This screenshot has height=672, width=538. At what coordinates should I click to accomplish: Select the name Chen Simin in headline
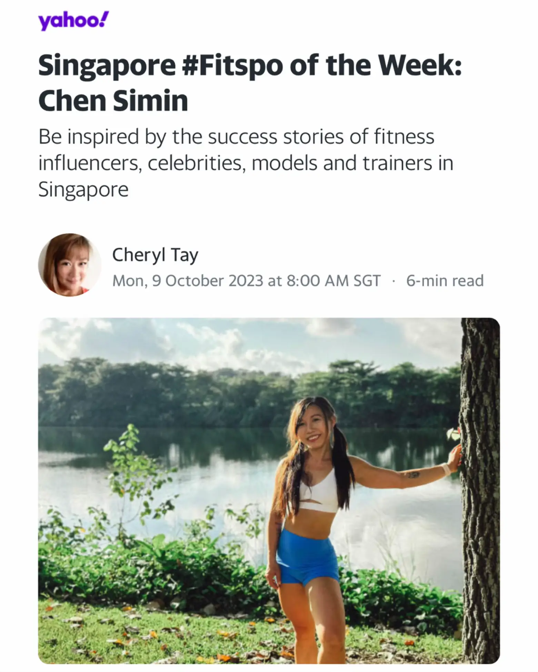[x=113, y=101]
